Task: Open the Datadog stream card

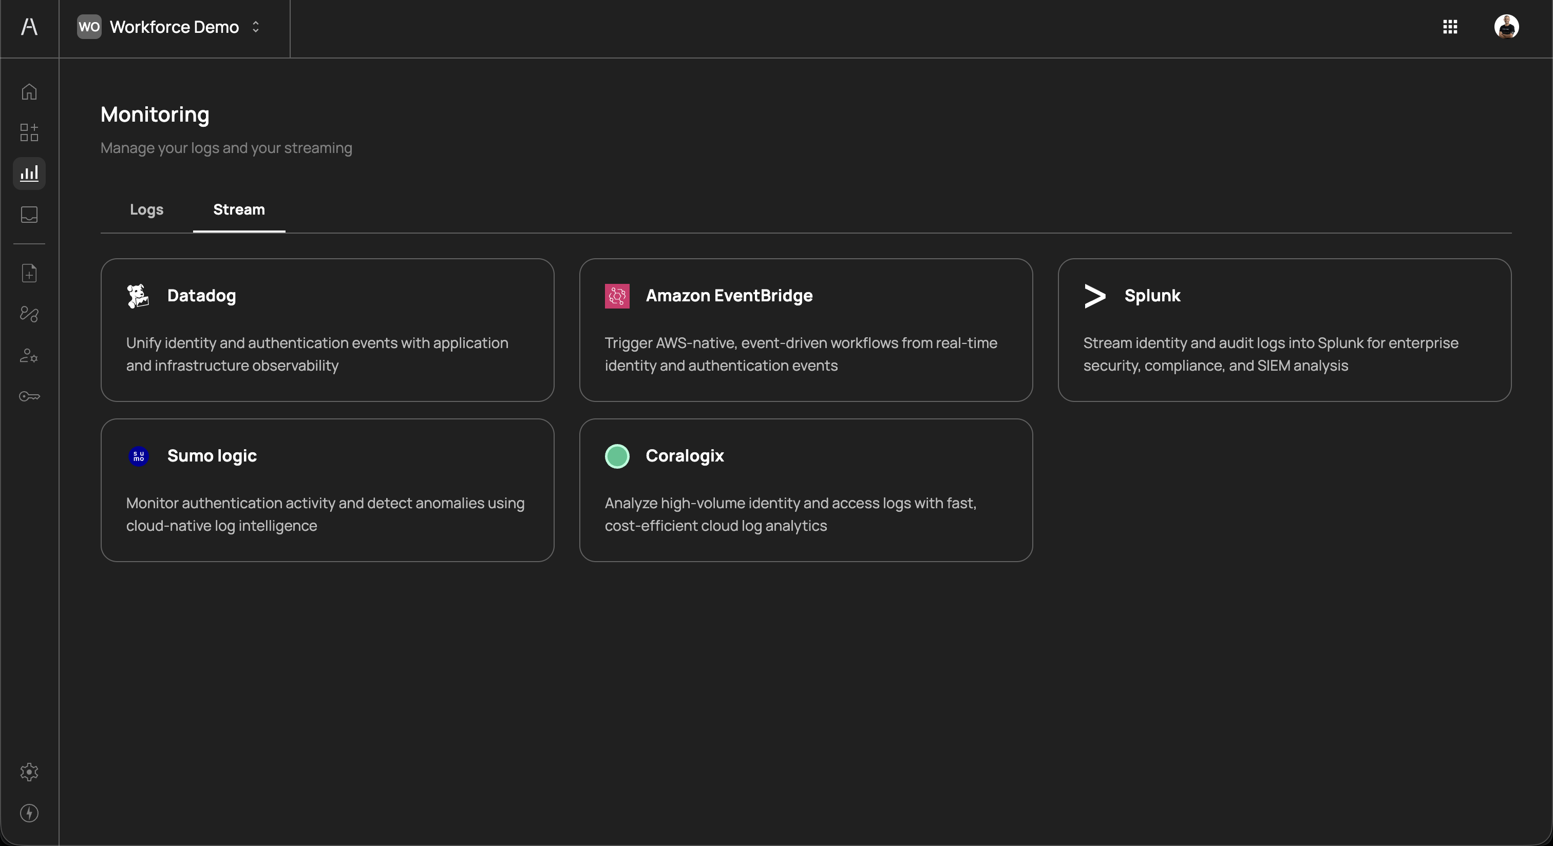Action: tap(327, 330)
